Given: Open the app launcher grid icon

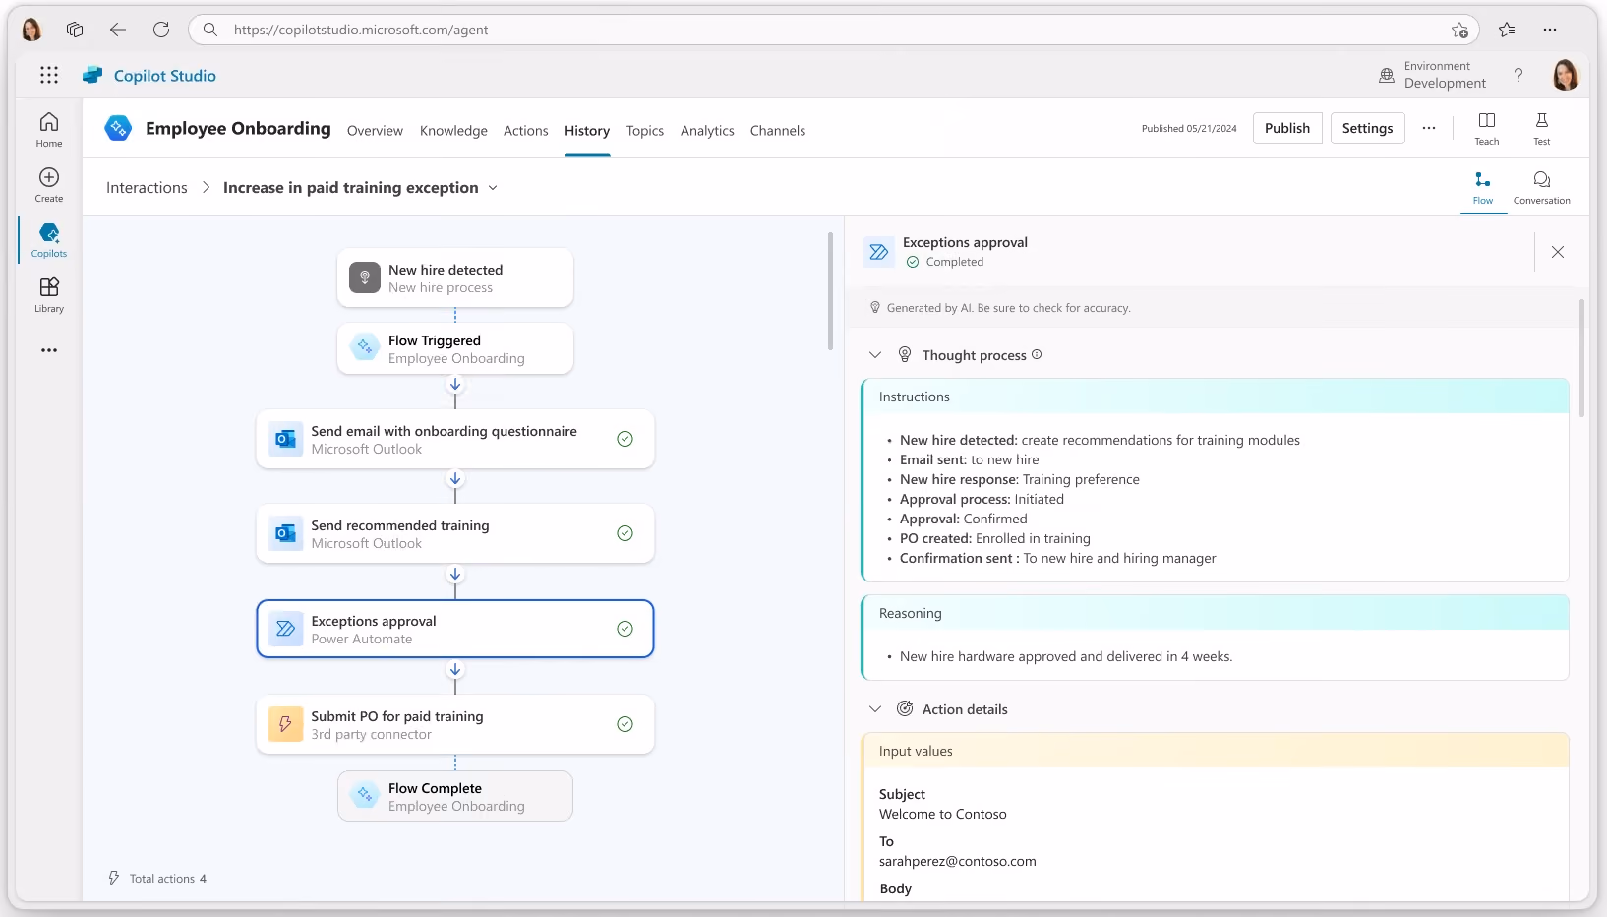Looking at the screenshot, I should tap(49, 75).
